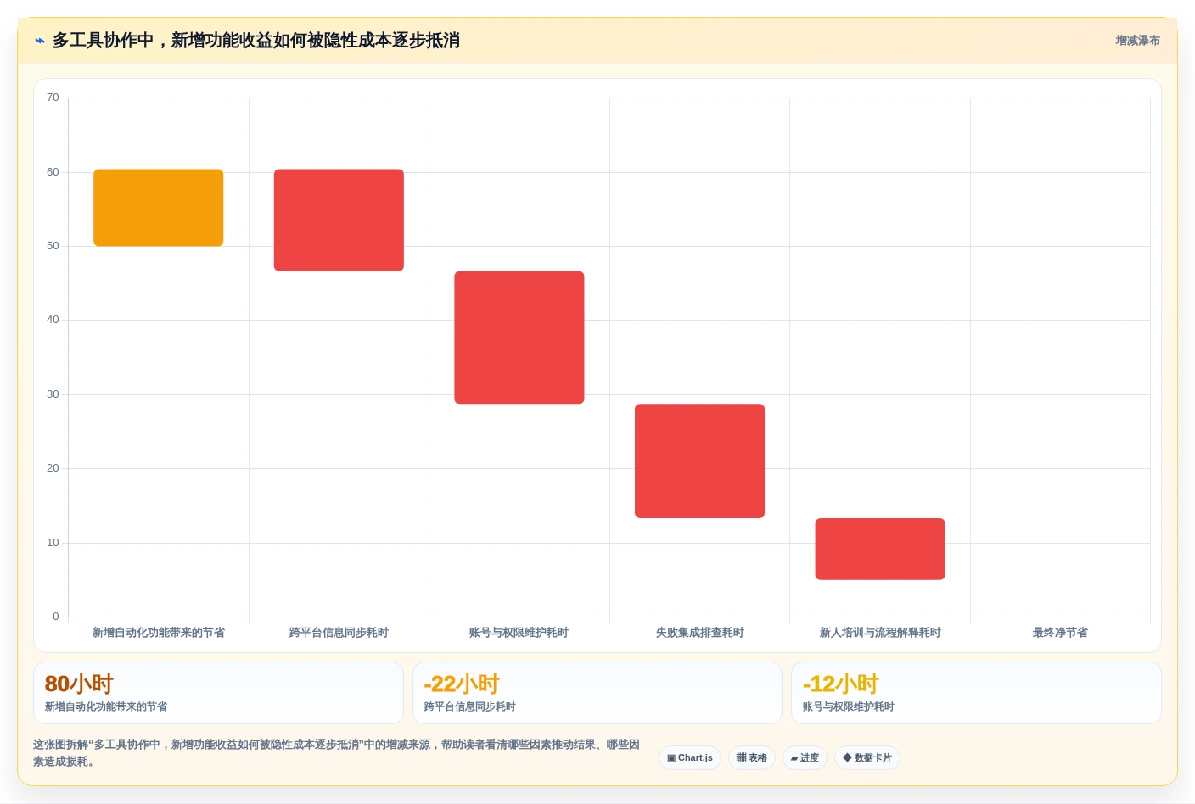
Task: Open the -22小时 data card
Action: (597, 693)
